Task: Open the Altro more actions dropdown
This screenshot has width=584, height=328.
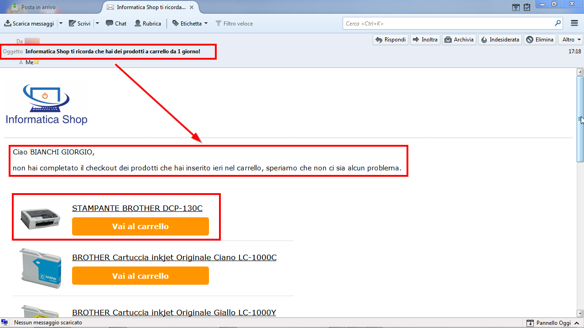Action: point(571,40)
